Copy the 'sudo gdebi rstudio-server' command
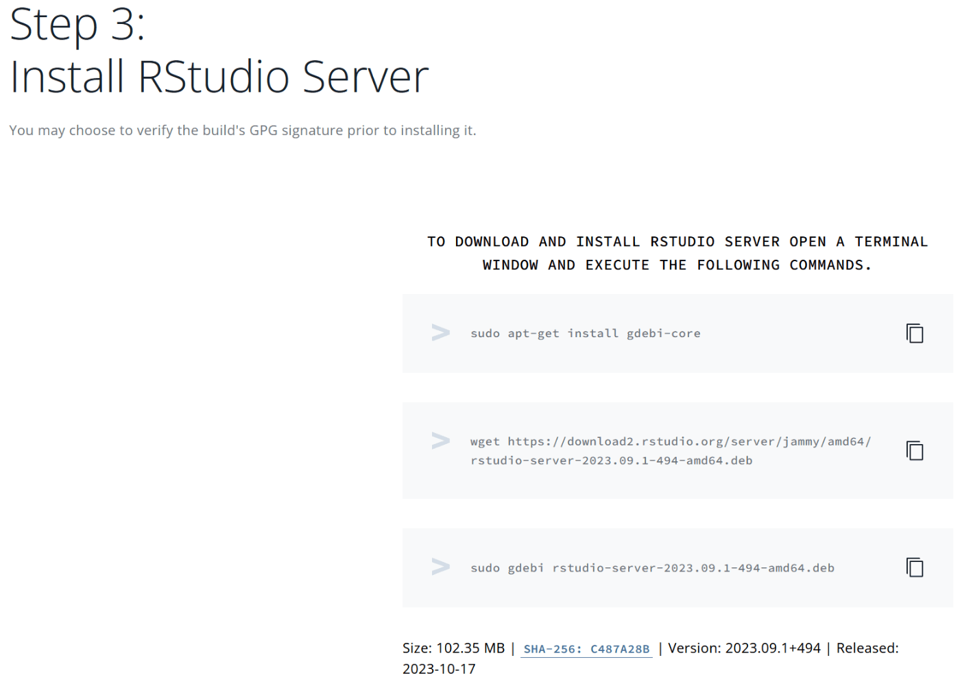This screenshot has width=960, height=686. 915,567
